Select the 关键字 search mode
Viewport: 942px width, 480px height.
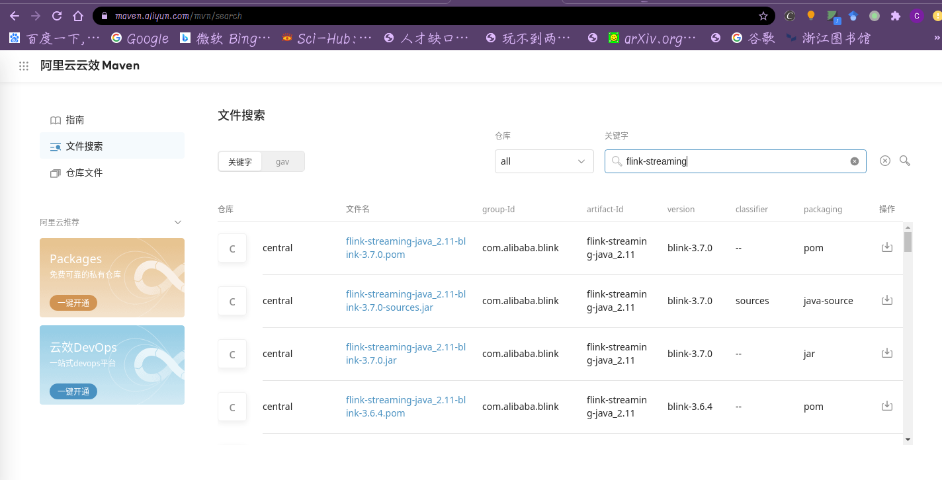(240, 161)
